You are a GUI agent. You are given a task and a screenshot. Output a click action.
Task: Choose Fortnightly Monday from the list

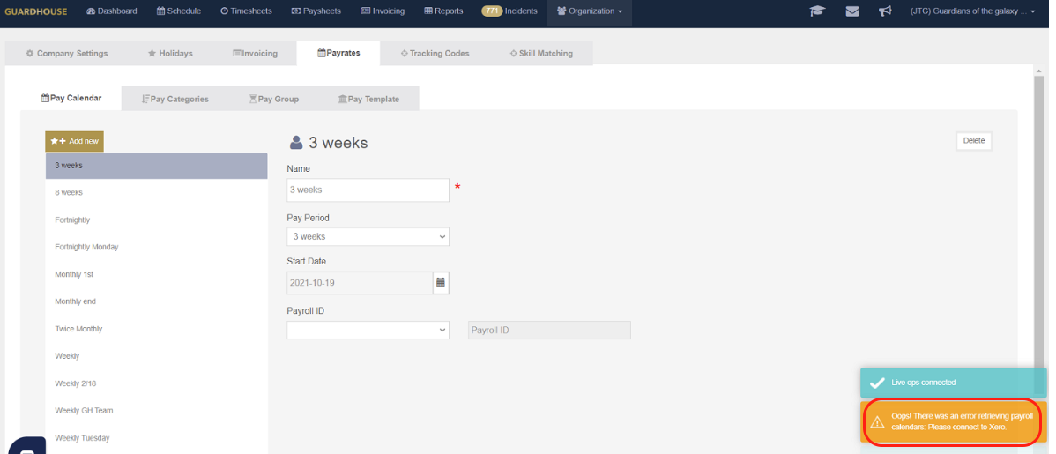[156, 247]
